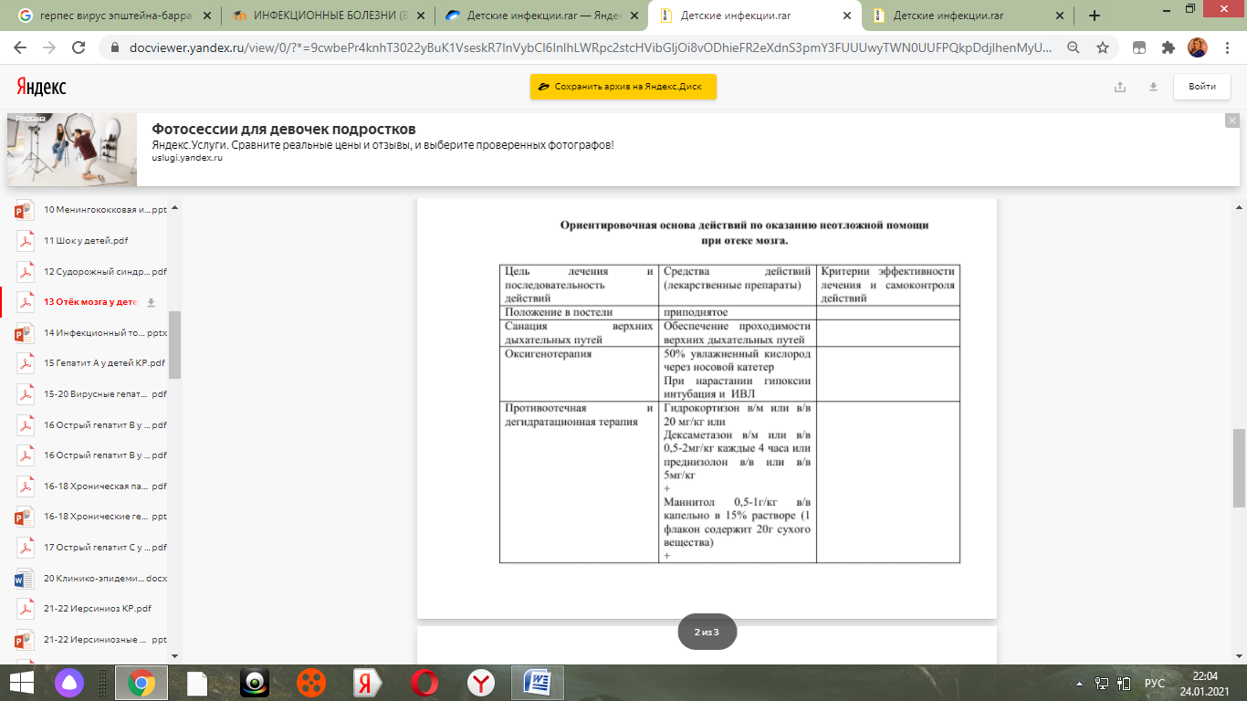Close the ad banner with X
Image resolution: width=1247 pixels, height=701 pixels.
pos(1231,120)
